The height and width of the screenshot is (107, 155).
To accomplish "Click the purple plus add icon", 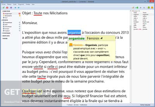I will pos(11,8).
